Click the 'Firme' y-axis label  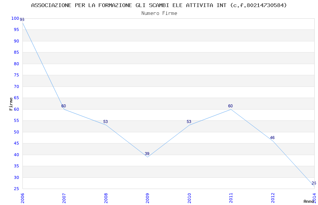[x=11, y=104]
